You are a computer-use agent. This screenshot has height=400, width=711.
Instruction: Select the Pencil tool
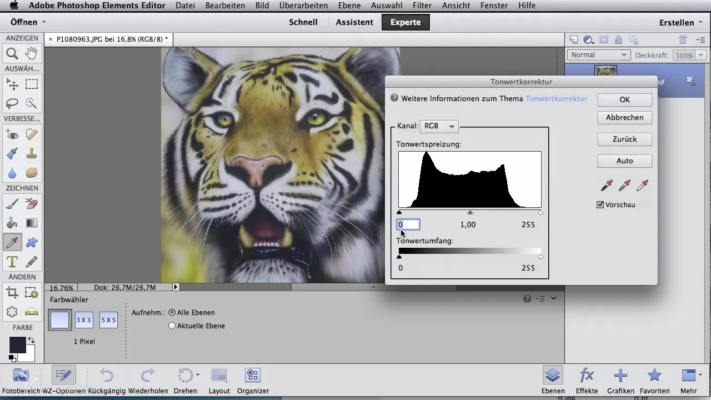[x=32, y=261]
